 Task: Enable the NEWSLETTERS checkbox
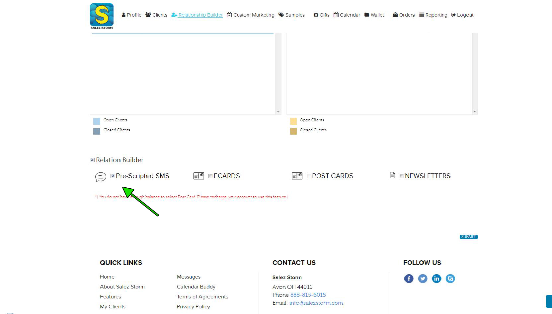(x=402, y=176)
